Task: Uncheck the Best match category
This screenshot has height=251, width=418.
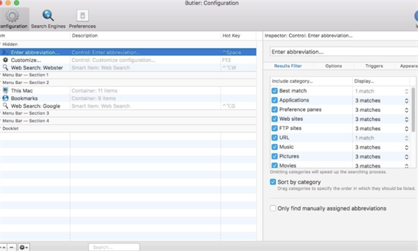Action: 274,91
